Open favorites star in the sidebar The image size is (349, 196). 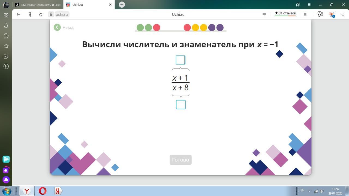point(6,46)
